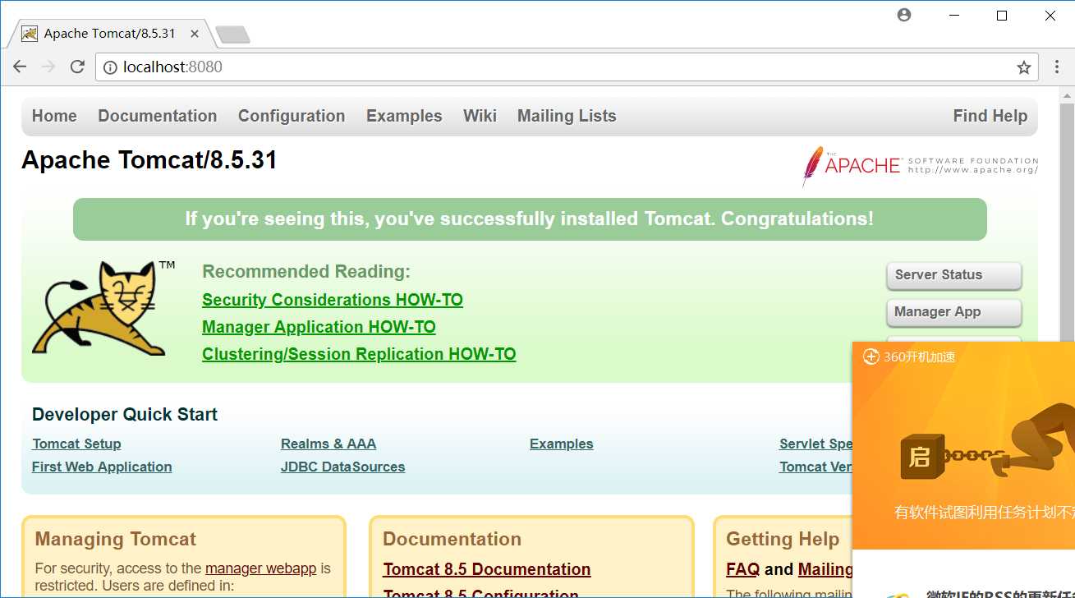Open the Servlet Specifications link

(815, 444)
